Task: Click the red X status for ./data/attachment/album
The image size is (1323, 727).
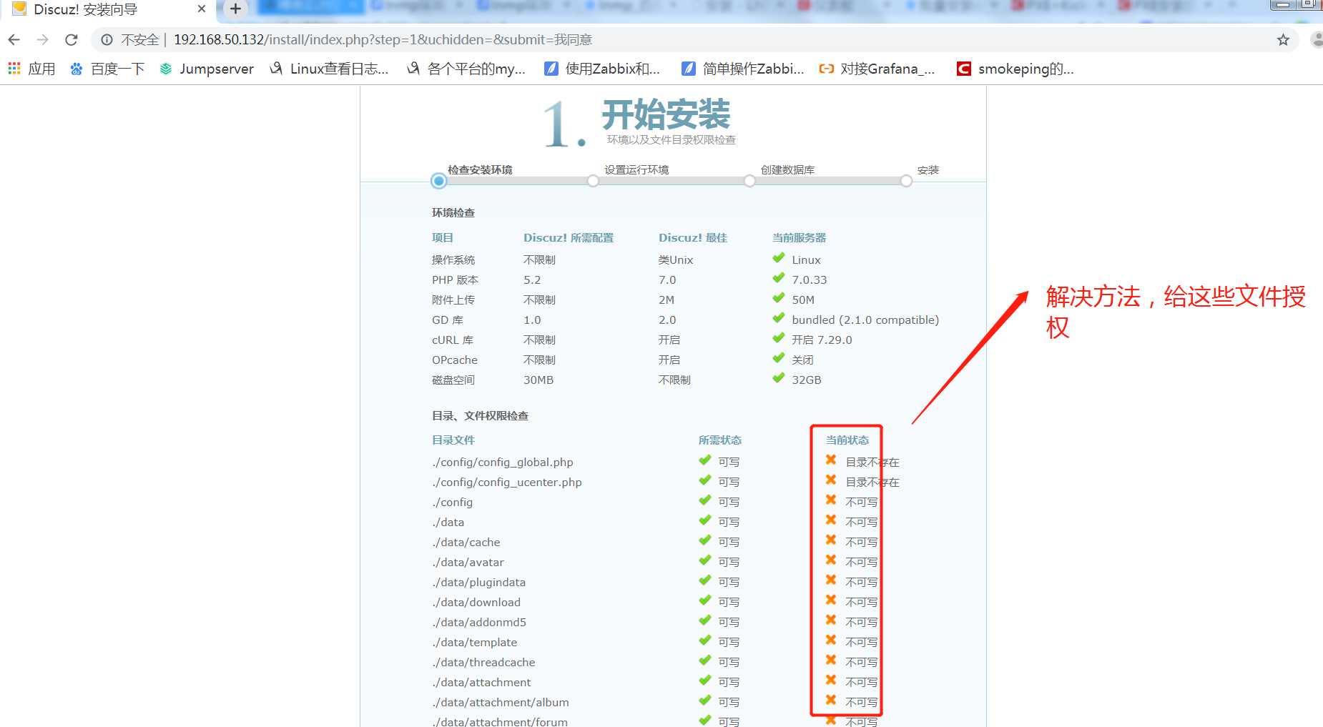Action: [831, 701]
